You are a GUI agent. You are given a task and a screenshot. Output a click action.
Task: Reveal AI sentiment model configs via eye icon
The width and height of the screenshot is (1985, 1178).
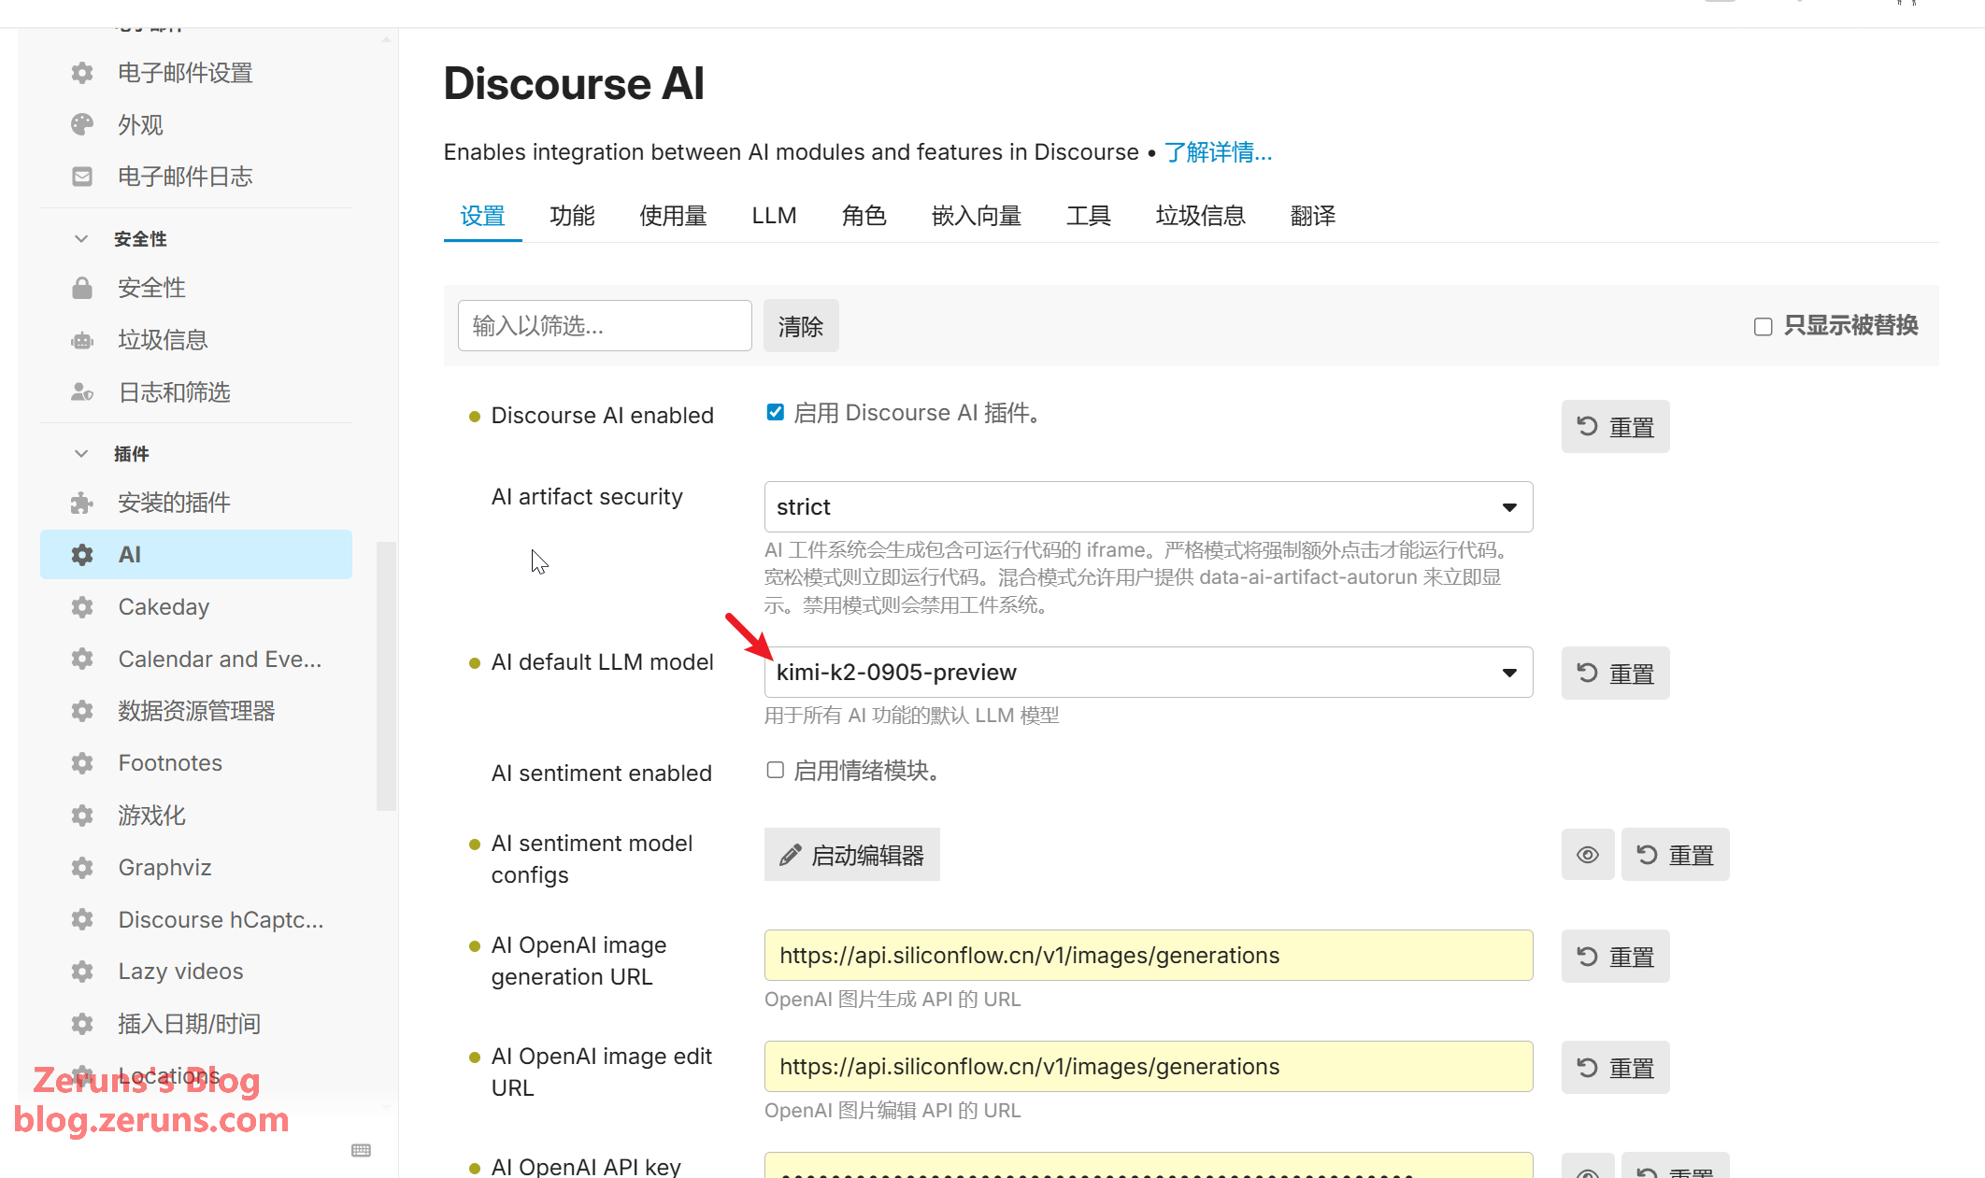tap(1587, 855)
